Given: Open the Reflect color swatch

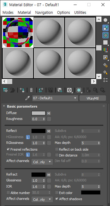Looking at the screenshot, I should point(38,131).
